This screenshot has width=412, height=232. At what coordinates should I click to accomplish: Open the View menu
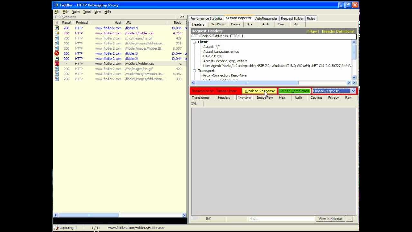98,12
